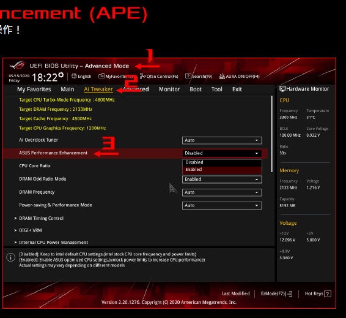346x318 pixels.
Task: Click the Hot Keys button
Action: [x=318, y=293]
